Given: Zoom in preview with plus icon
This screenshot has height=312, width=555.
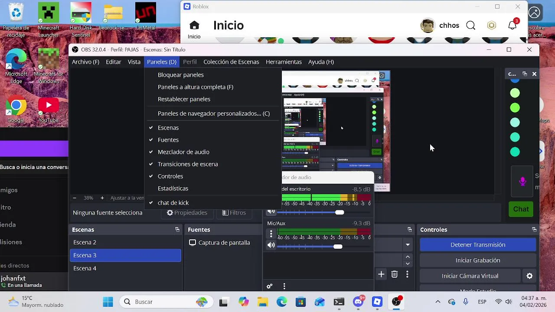Looking at the screenshot, I should 102,198.
